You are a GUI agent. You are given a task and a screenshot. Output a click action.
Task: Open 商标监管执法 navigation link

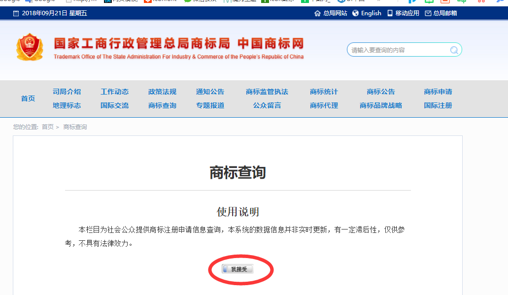[267, 92]
